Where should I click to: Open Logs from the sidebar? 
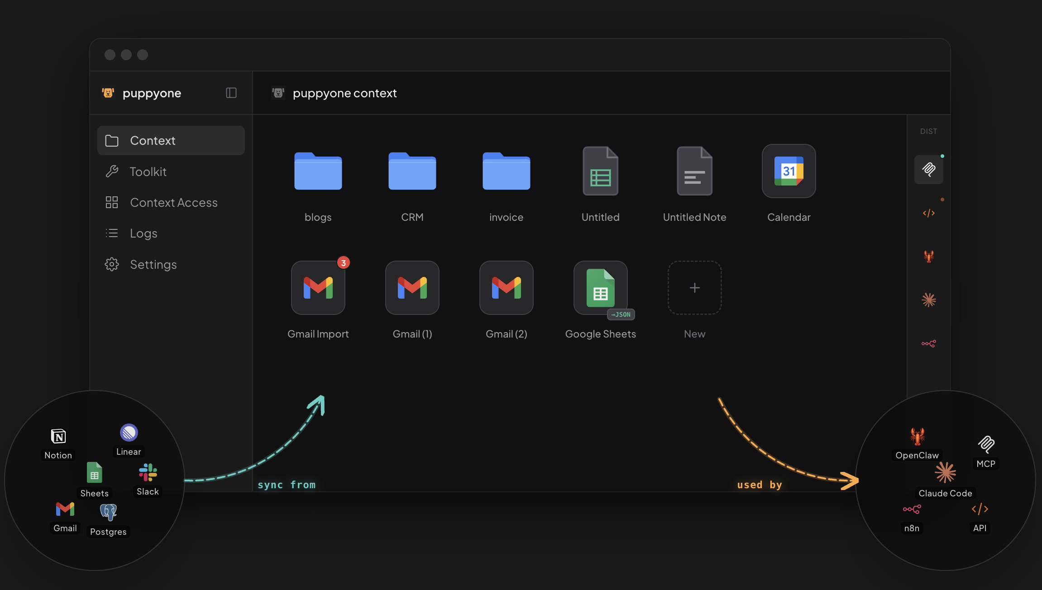(x=143, y=233)
